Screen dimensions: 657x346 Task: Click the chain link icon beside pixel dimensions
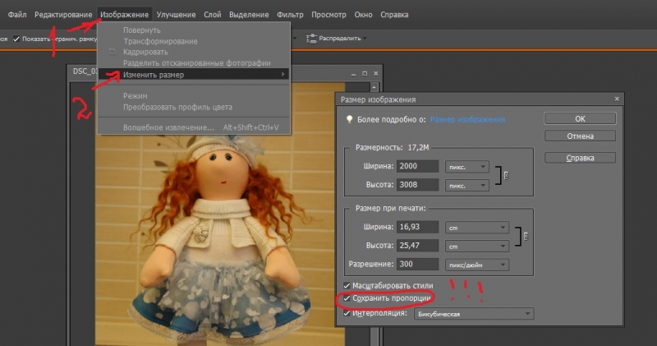pyautogui.click(x=507, y=174)
